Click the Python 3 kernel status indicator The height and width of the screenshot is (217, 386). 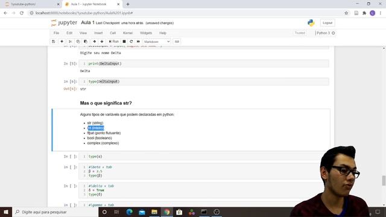pyautogui.click(x=326, y=33)
